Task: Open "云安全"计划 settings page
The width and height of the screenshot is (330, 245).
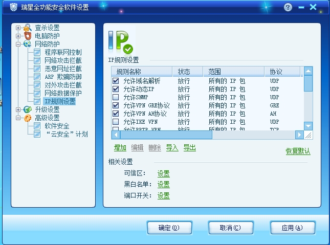Action: (x=67, y=135)
